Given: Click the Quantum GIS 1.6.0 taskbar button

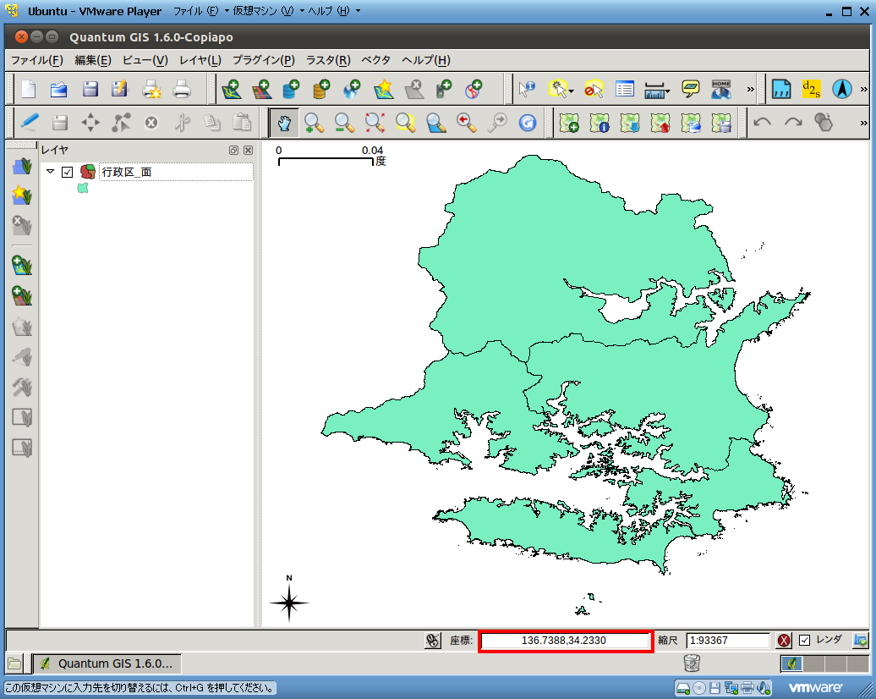Looking at the screenshot, I should pyautogui.click(x=107, y=663).
